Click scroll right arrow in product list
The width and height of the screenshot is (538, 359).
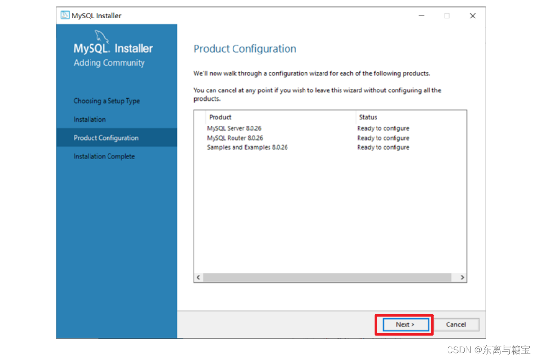point(462,277)
